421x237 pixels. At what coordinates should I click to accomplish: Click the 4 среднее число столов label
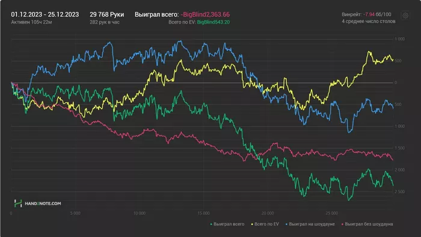(x=368, y=22)
